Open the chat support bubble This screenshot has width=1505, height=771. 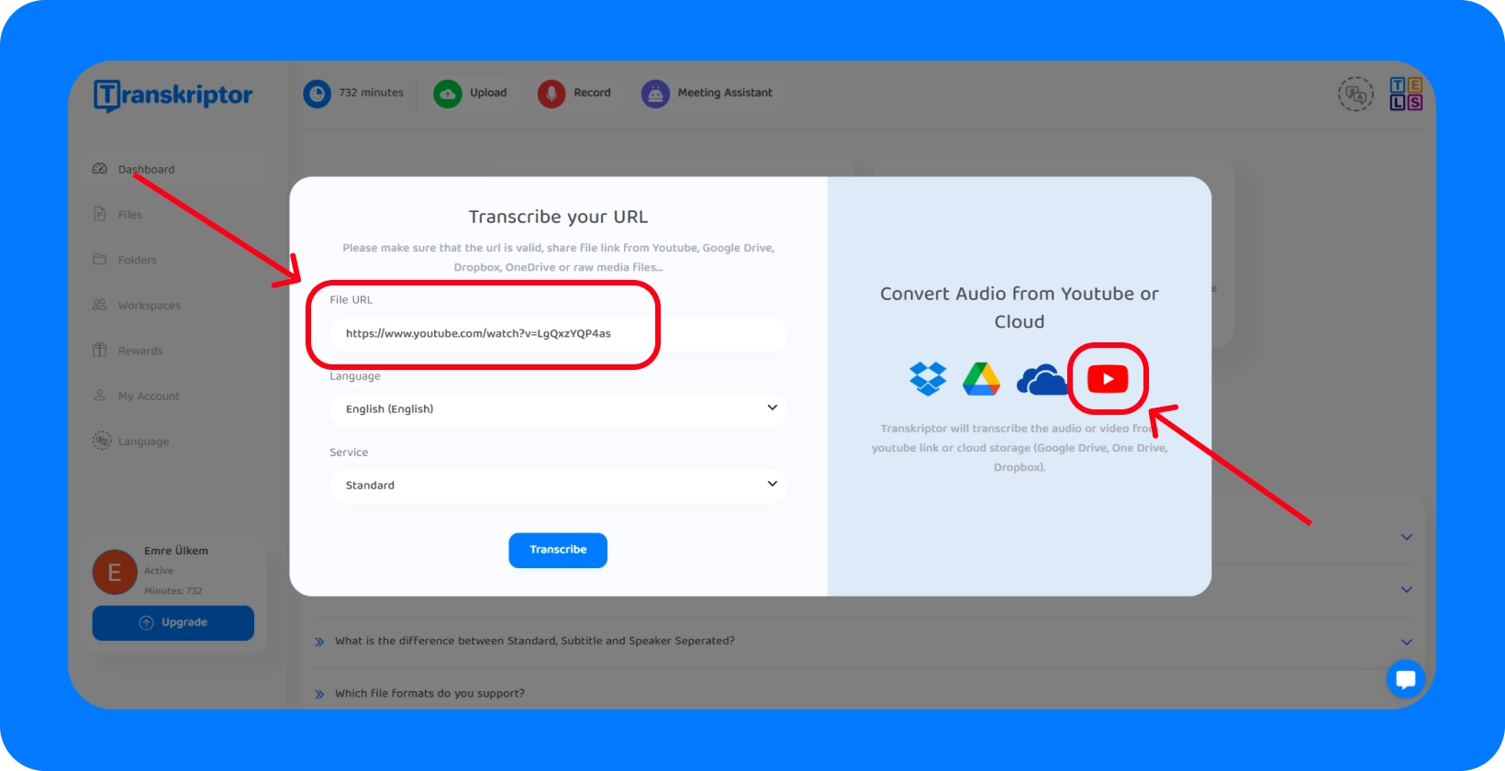tap(1405, 679)
